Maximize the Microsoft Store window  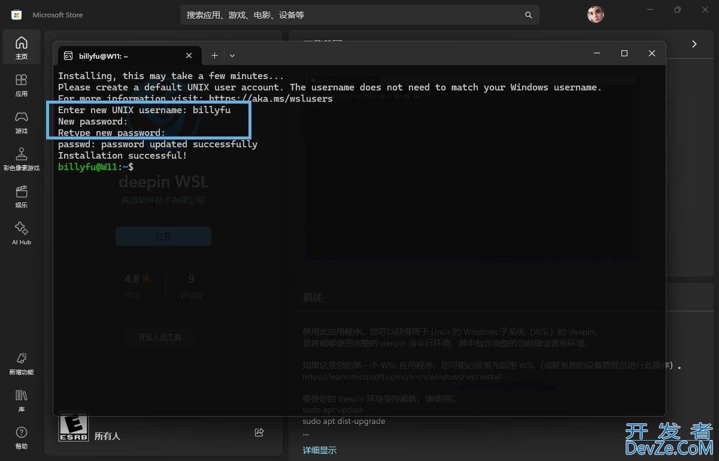tap(678, 10)
